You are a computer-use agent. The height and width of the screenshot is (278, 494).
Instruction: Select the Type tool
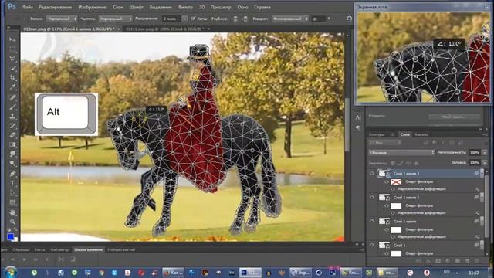12,183
